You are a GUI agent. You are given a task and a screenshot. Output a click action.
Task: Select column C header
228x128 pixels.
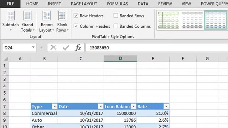tap(81, 59)
